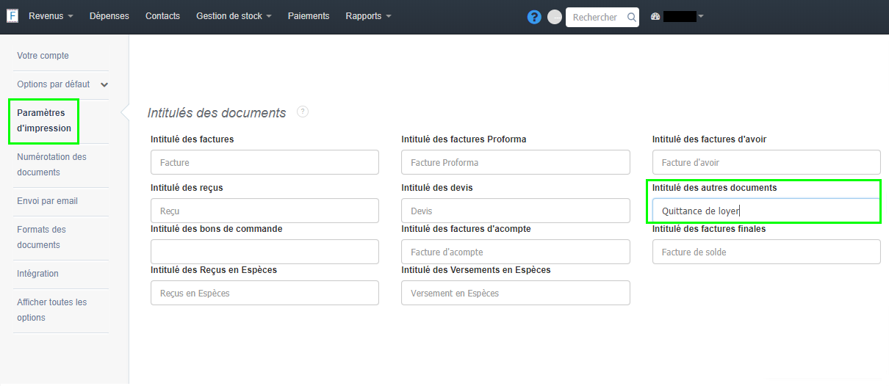Click the Reçus en Espèces field
This screenshot has height=386, width=889.
[x=264, y=293]
